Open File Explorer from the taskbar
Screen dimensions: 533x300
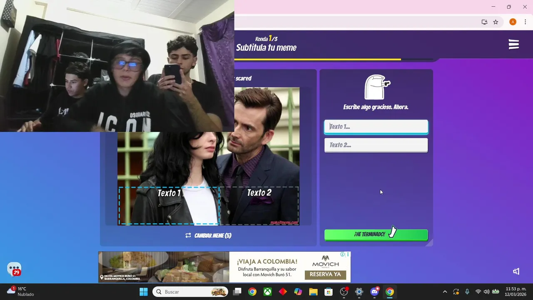pyautogui.click(x=313, y=292)
